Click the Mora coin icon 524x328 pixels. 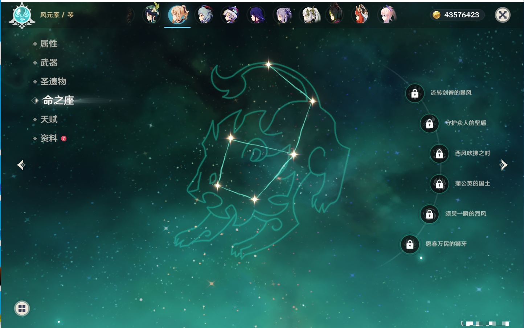click(437, 15)
